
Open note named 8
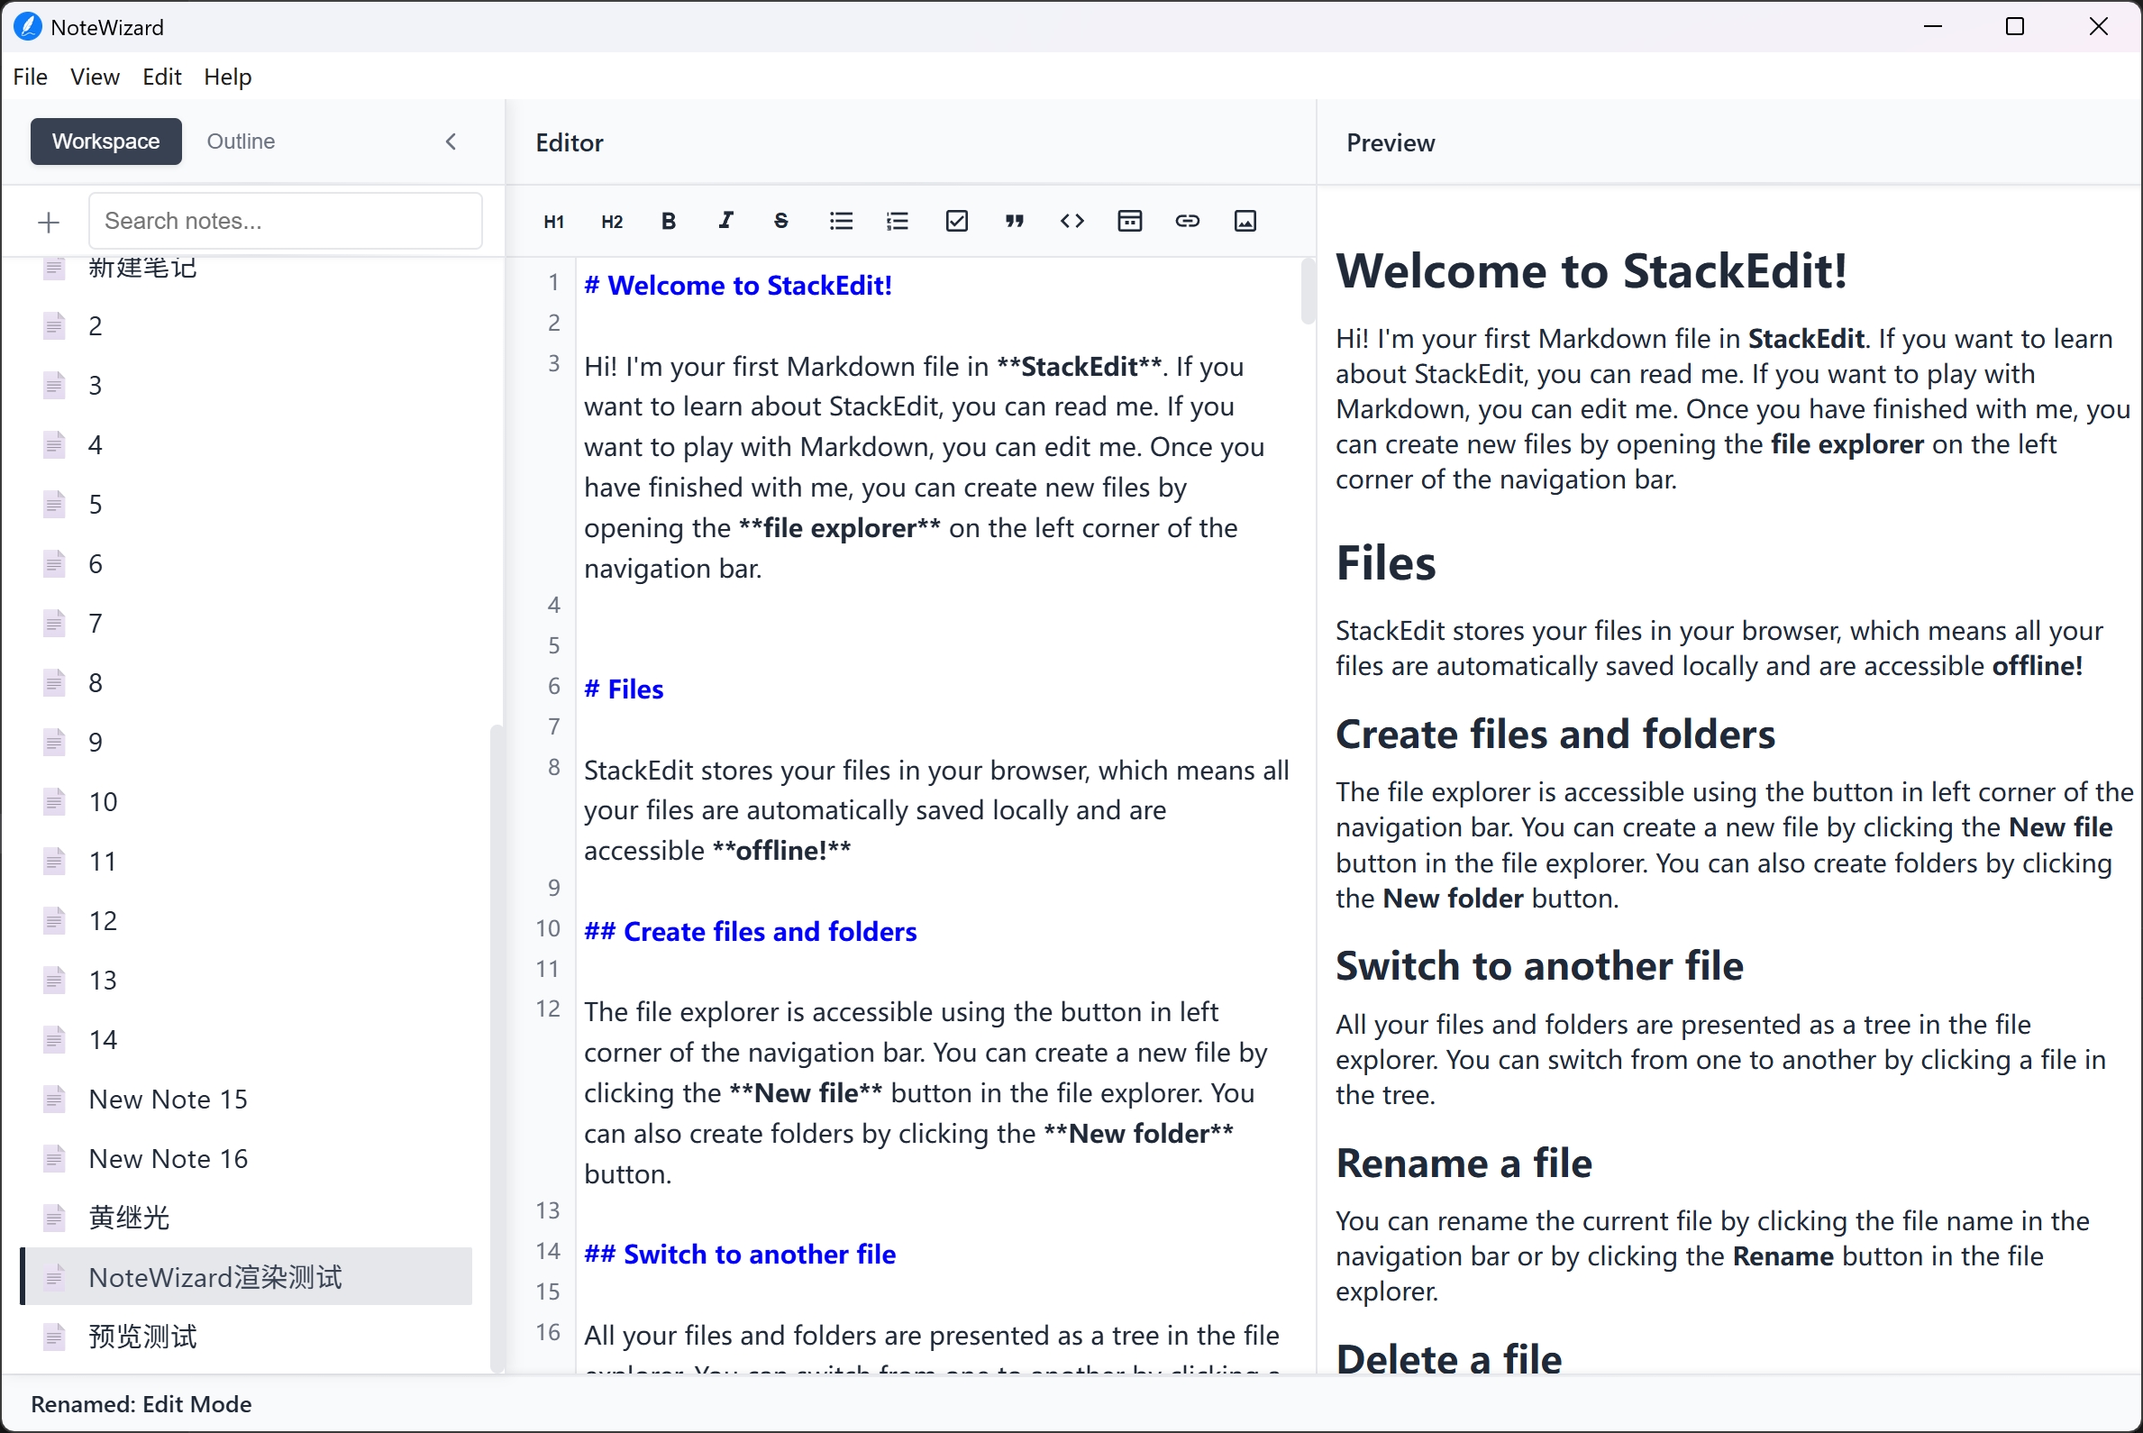click(x=247, y=682)
